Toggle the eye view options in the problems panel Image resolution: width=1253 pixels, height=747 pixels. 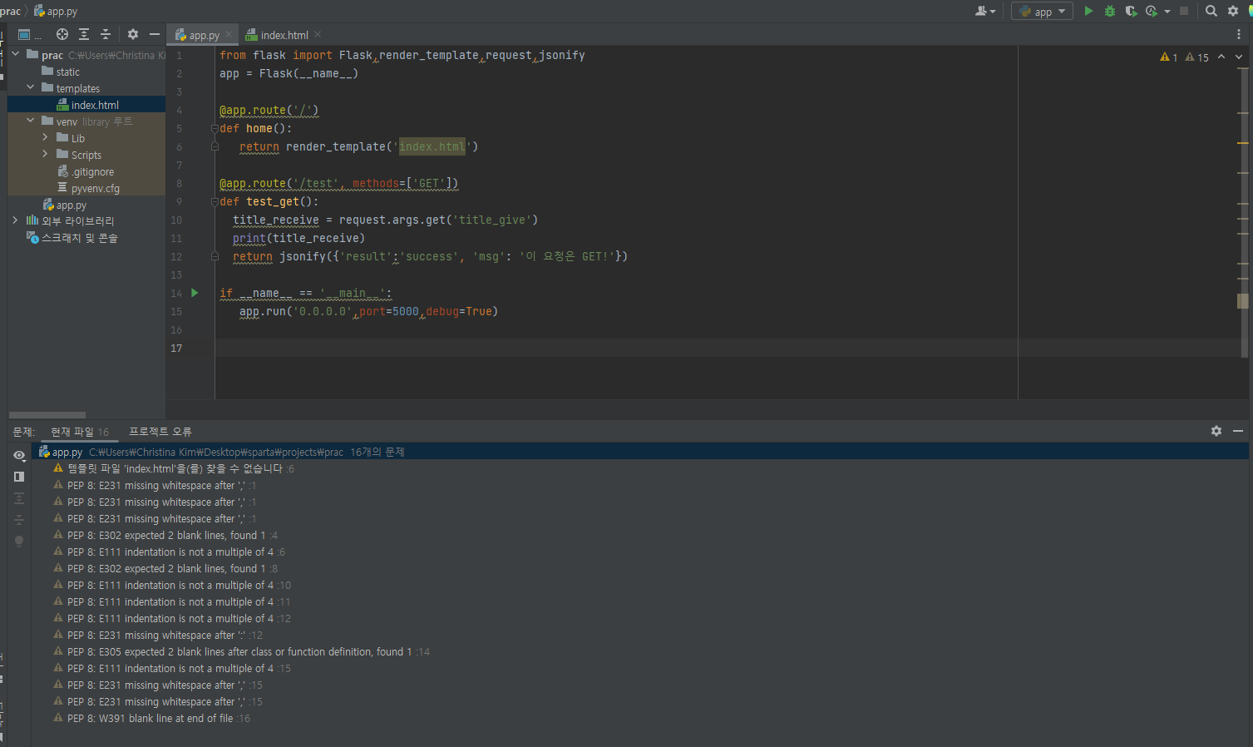19,455
